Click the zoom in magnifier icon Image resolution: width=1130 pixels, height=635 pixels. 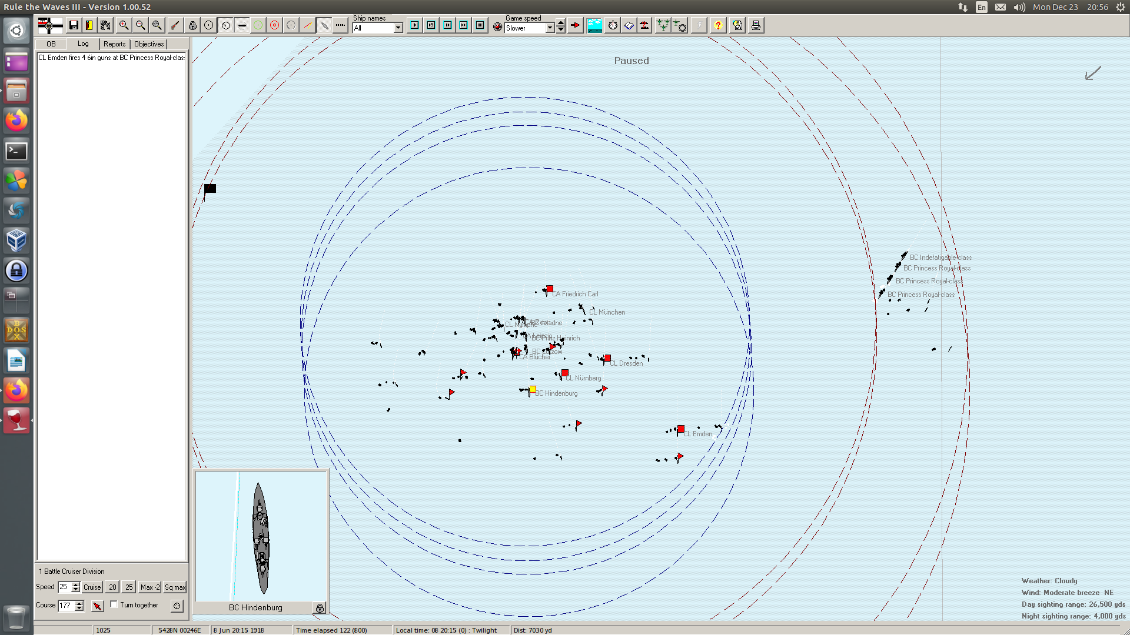[124, 25]
